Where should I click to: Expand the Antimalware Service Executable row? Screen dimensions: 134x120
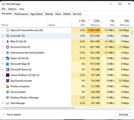pos(3,53)
